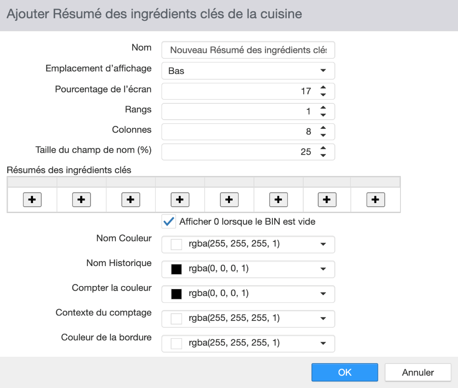Increase the Rangs value
This screenshot has height=388, width=458.
click(x=323, y=107)
